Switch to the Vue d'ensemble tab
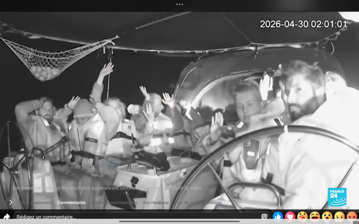This screenshot has height=224, width=359. pos(37,203)
